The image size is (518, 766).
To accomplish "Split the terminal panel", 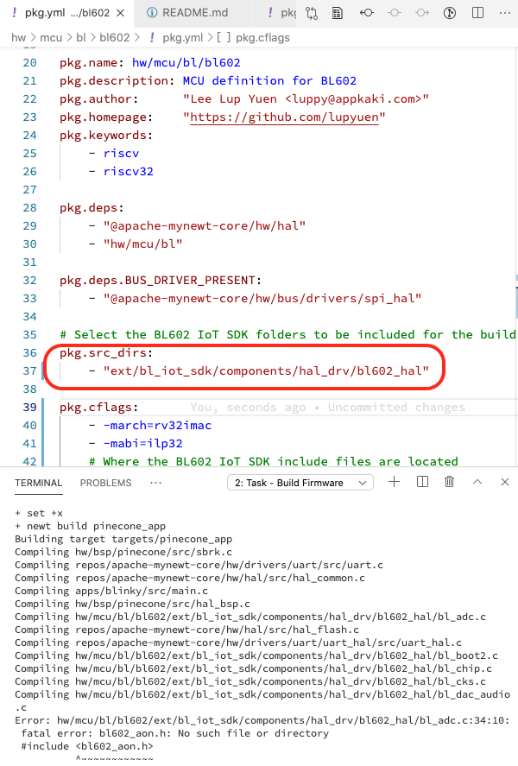I will pyautogui.click(x=422, y=483).
